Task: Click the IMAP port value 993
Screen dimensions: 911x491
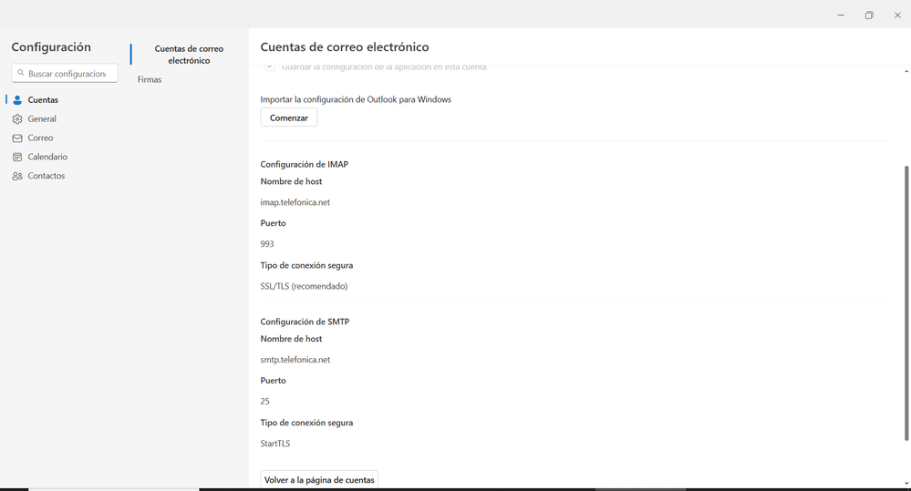Action: [x=266, y=244]
